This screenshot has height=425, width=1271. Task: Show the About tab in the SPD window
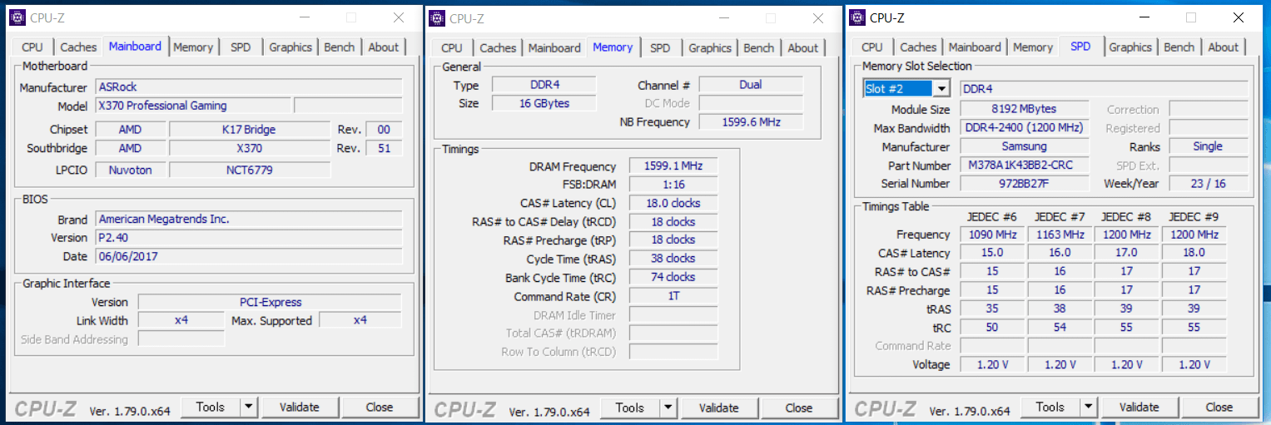(1224, 47)
